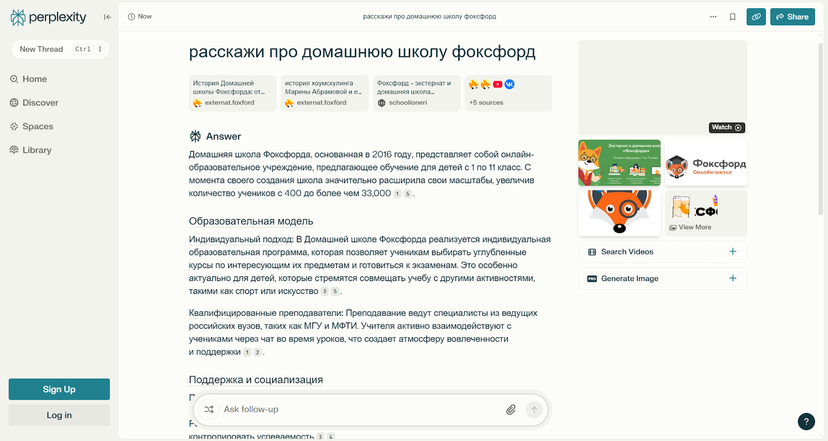Image resolution: width=828 pixels, height=441 pixels.
Task: Open source 'история хоумскулинга Марины Абрамовой'
Action: pyautogui.click(x=324, y=93)
